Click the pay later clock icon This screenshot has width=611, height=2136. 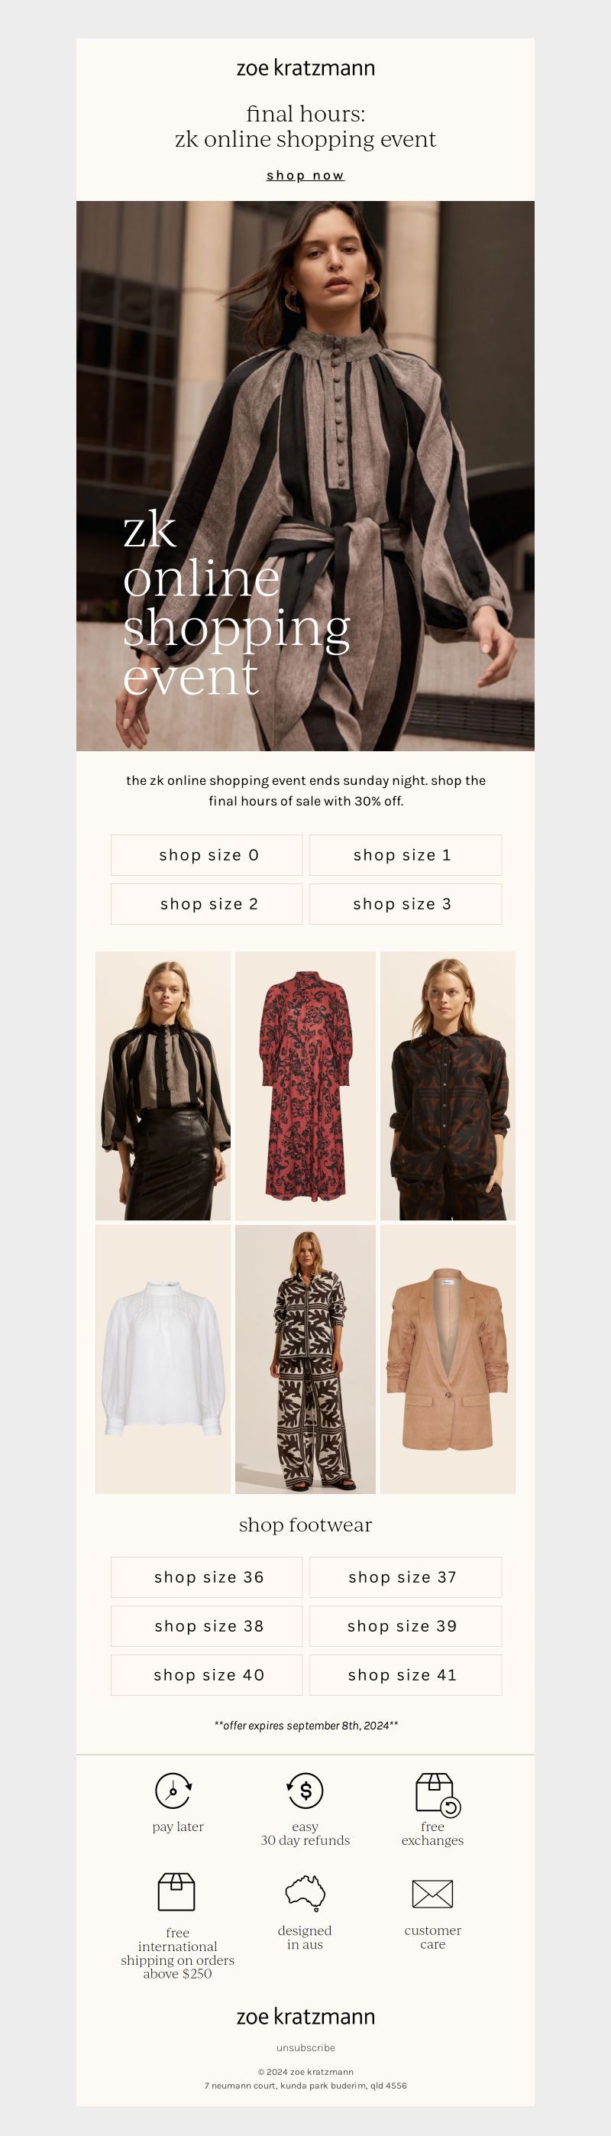174,1791
